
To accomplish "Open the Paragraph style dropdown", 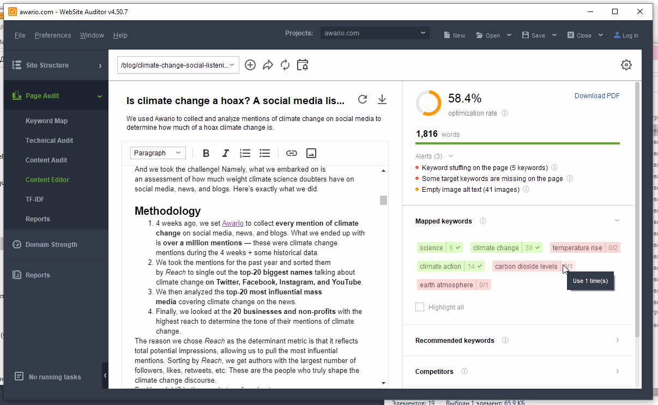I will pyautogui.click(x=158, y=153).
